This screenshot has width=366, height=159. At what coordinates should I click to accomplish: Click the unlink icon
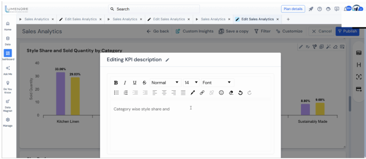pyautogui.click(x=212, y=93)
